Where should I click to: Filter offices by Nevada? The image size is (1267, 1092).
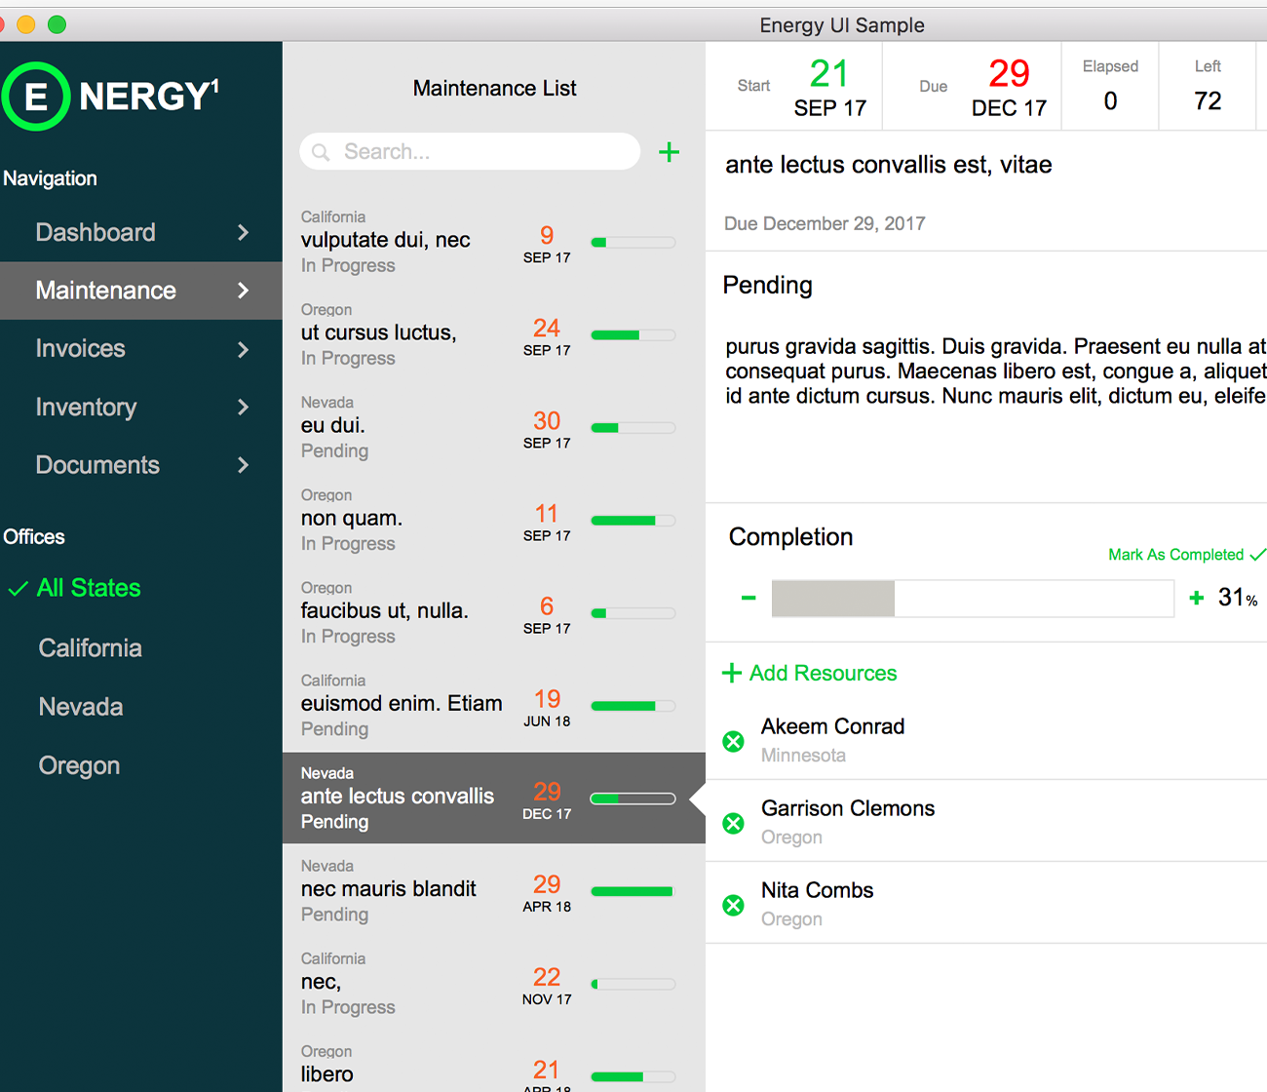click(x=81, y=707)
